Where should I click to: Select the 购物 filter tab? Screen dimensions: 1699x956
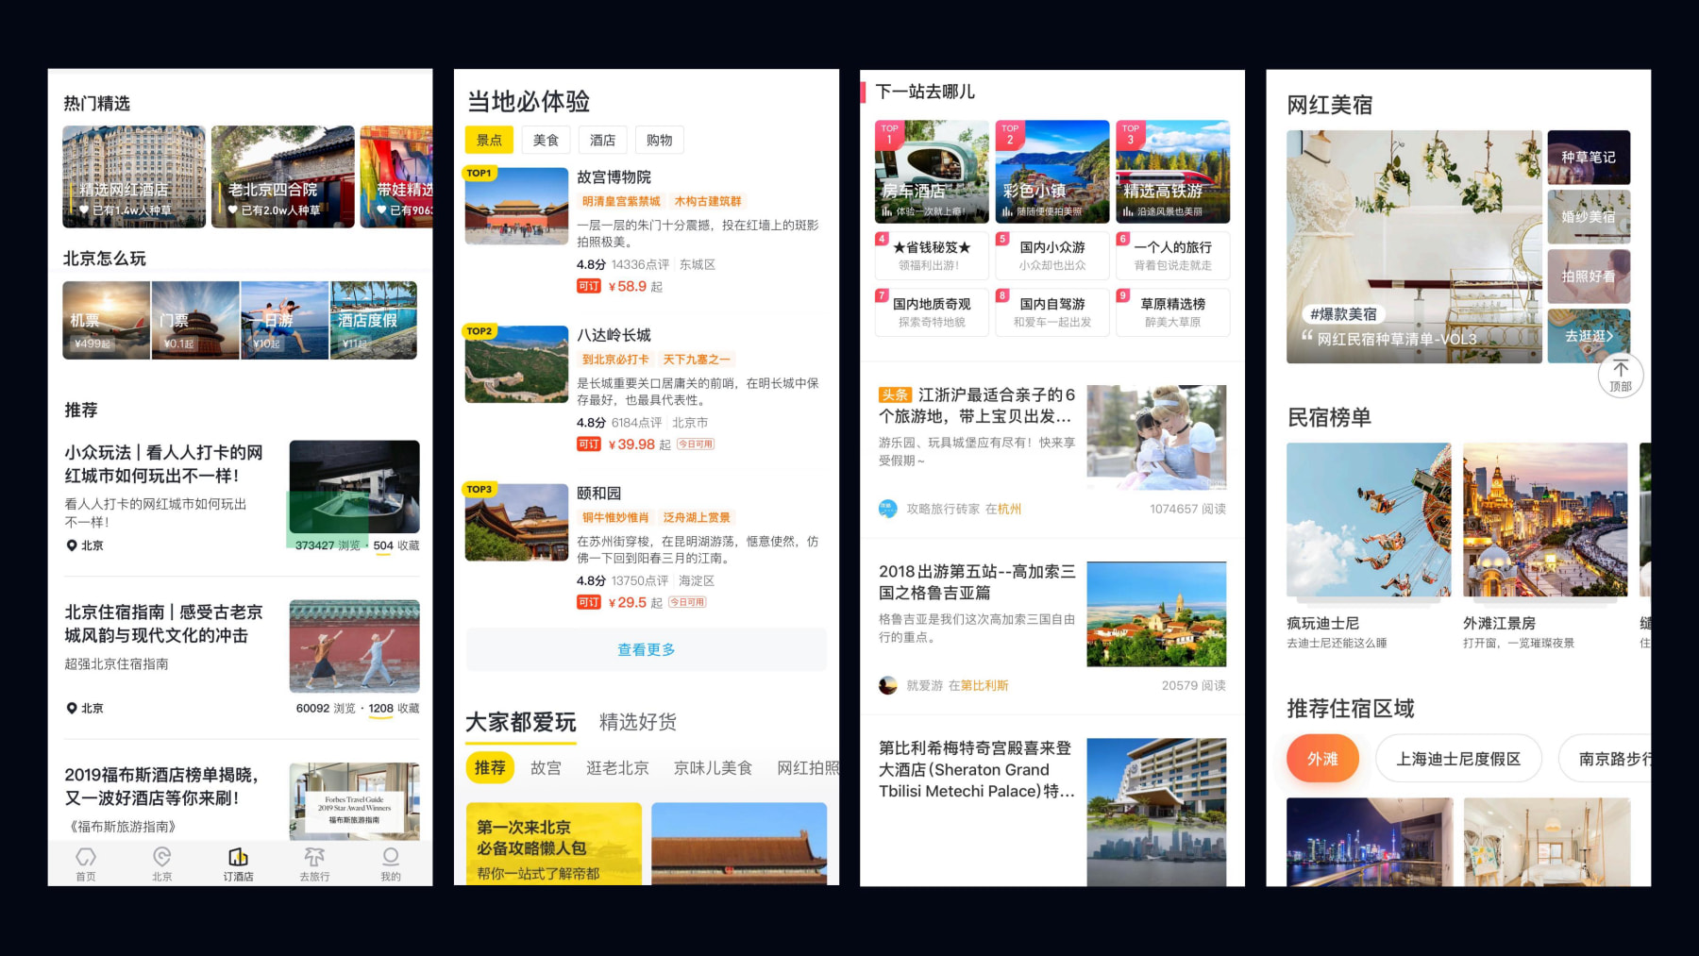pyautogui.click(x=660, y=140)
